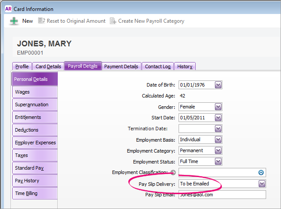
Task: Select the Wages section in sidebar
Action: click(x=35, y=92)
